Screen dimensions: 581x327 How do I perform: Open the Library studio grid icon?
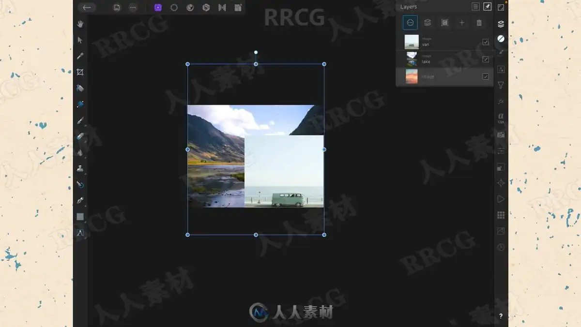click(501, 215)
